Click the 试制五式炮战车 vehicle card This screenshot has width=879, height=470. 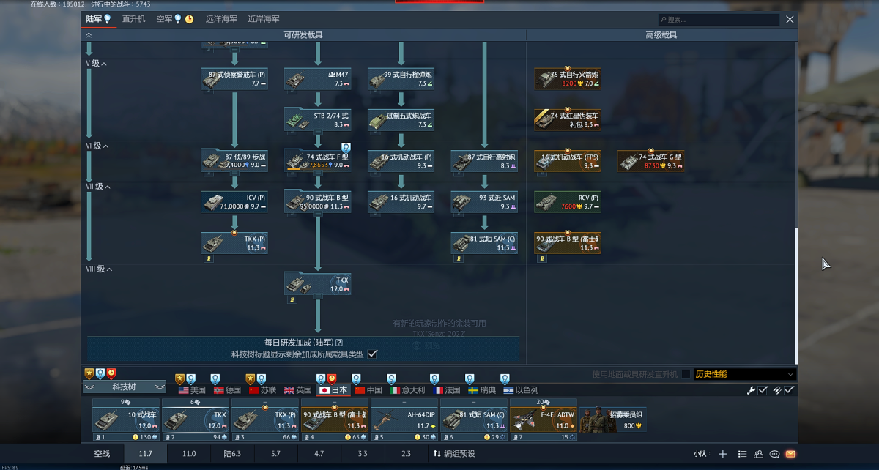click(x=401, y=119)
